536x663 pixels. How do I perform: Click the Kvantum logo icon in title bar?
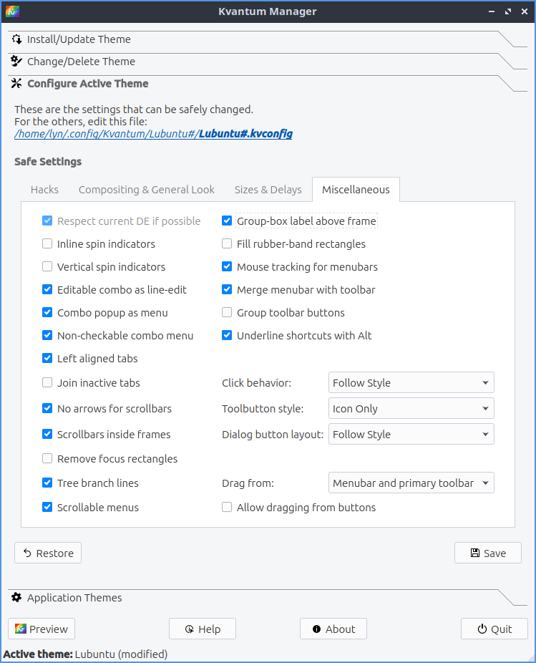coord(12,11)
